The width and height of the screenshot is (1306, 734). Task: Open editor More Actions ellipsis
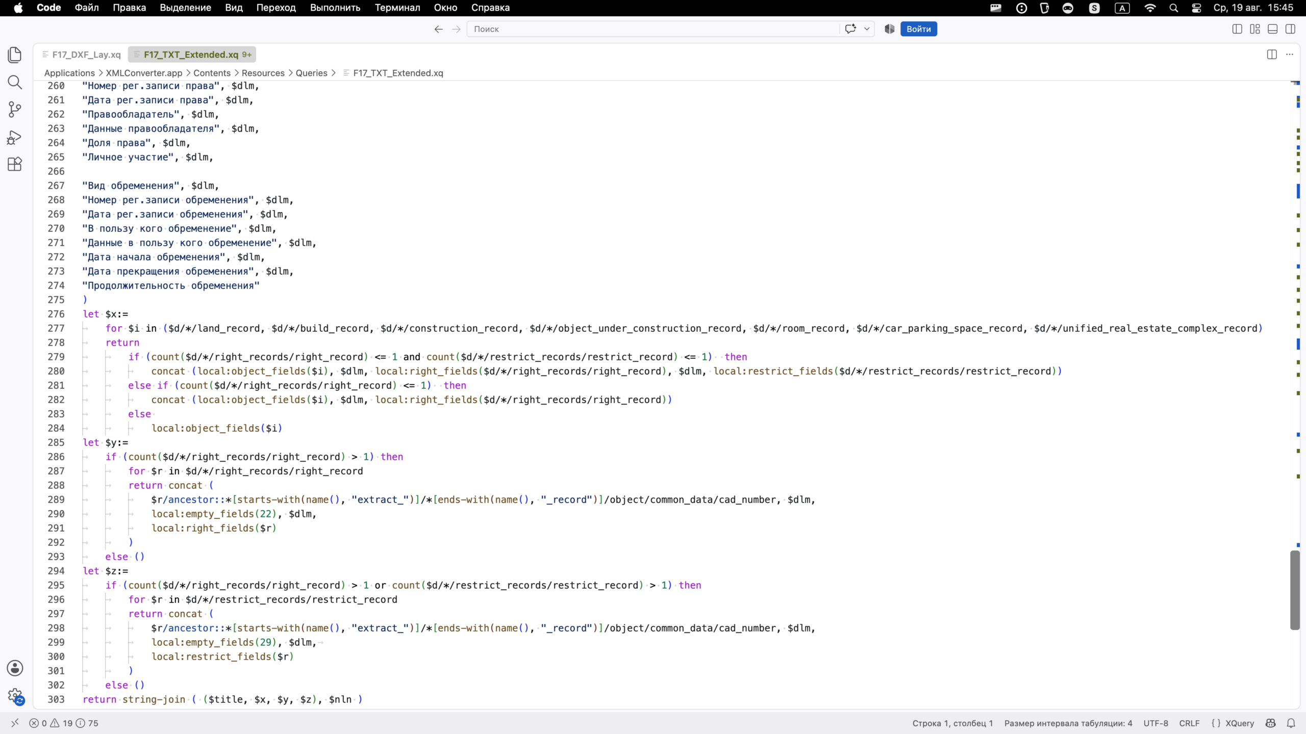1290,55
